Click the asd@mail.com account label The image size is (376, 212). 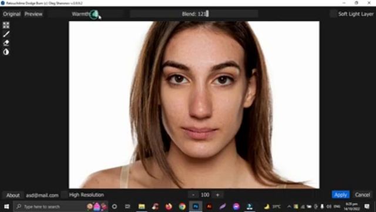42,195
